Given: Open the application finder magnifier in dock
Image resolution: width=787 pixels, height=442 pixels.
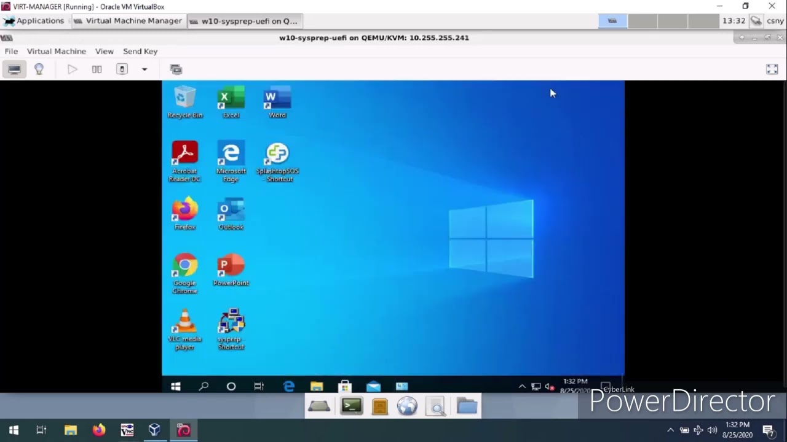Looking at the screenshot, I should click(x=436, y=406).
